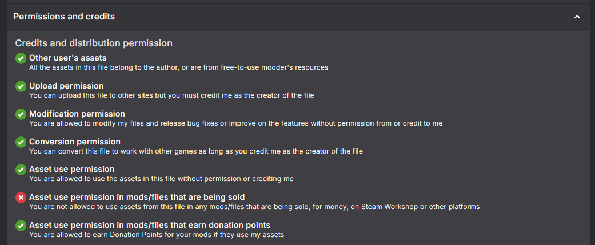Click green checkmark for donation points permission
The height and width of the screenshot is (245, 595).
coord(21,226)
